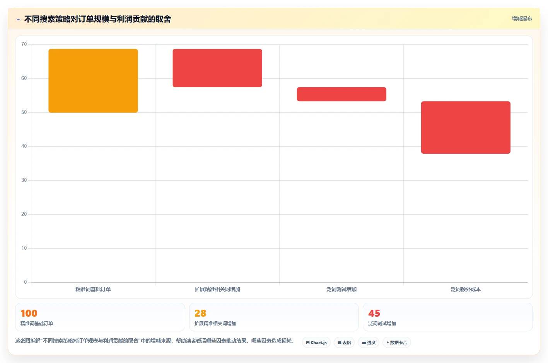
Task: Click the y-axis value 50
Action: 24,112
